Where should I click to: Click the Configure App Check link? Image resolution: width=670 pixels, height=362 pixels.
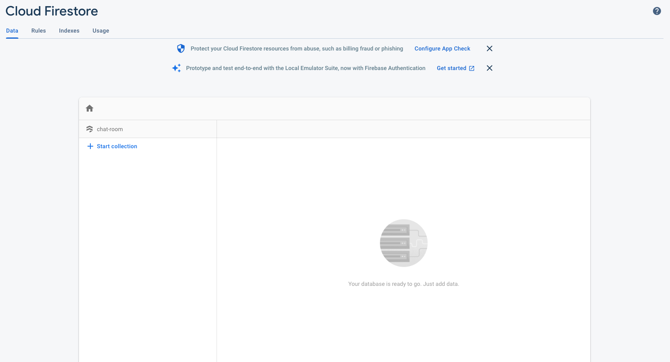coord(442,48)
